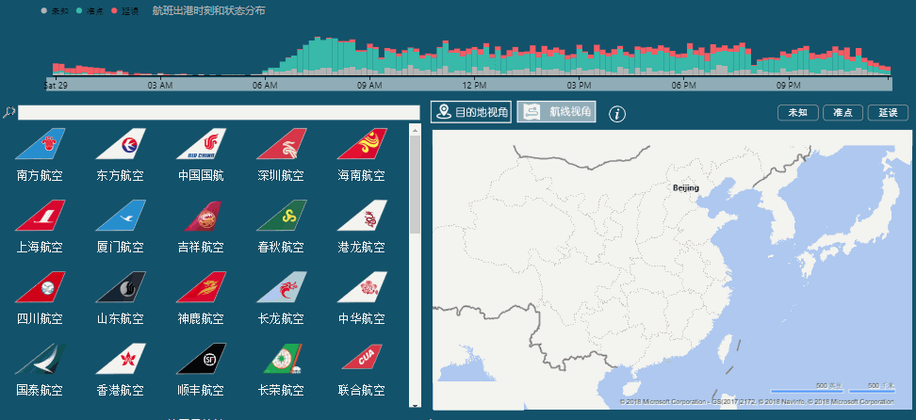
Task: Toggle the 准点 on-time filter button
Action: tap(842, 113)
